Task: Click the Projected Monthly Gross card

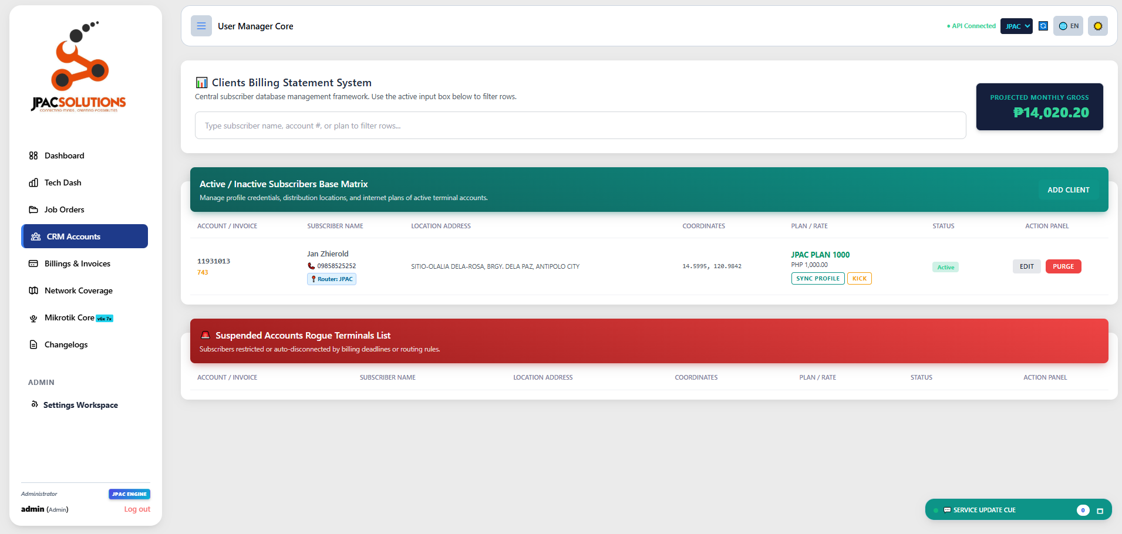Action: pyautogui.click(x=1040, y=107)
